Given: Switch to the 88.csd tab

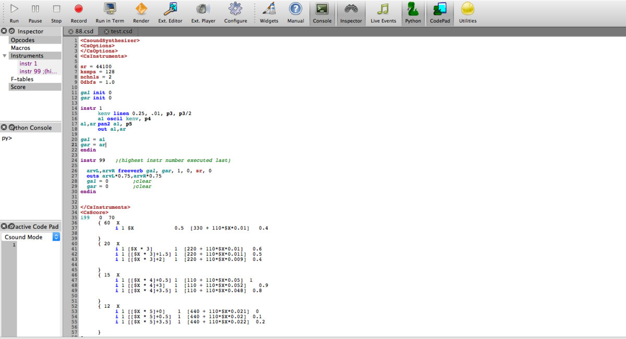Looking at the screenshot, I should [84, 31].
